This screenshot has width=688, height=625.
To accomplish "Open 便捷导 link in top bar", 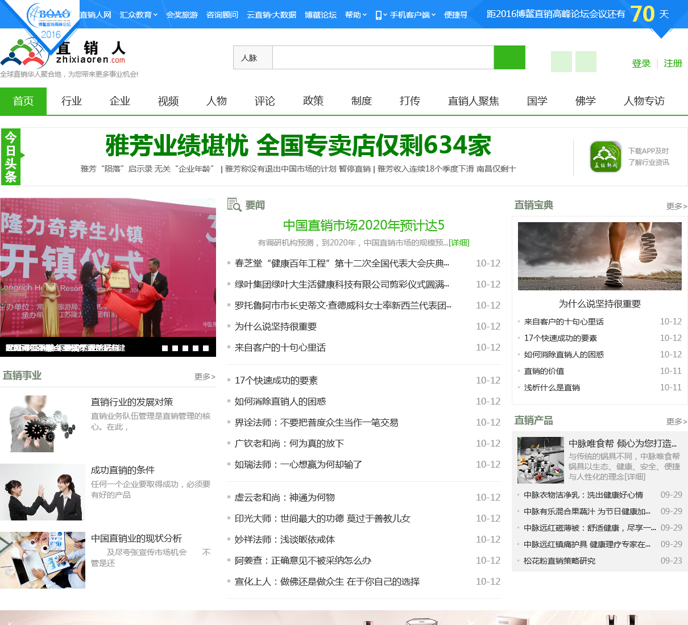I will (x=455, y=15).
